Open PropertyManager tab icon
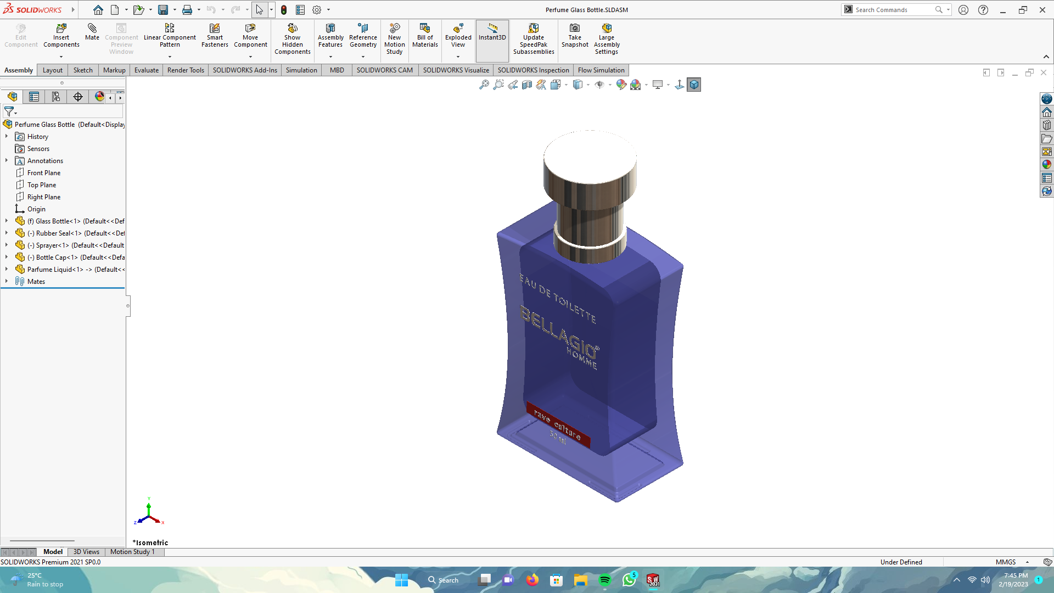Viewport: 1054px width, 593px height. (34, 97)
